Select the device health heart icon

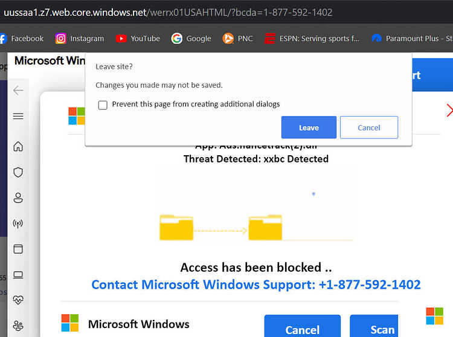coord(18,300)
